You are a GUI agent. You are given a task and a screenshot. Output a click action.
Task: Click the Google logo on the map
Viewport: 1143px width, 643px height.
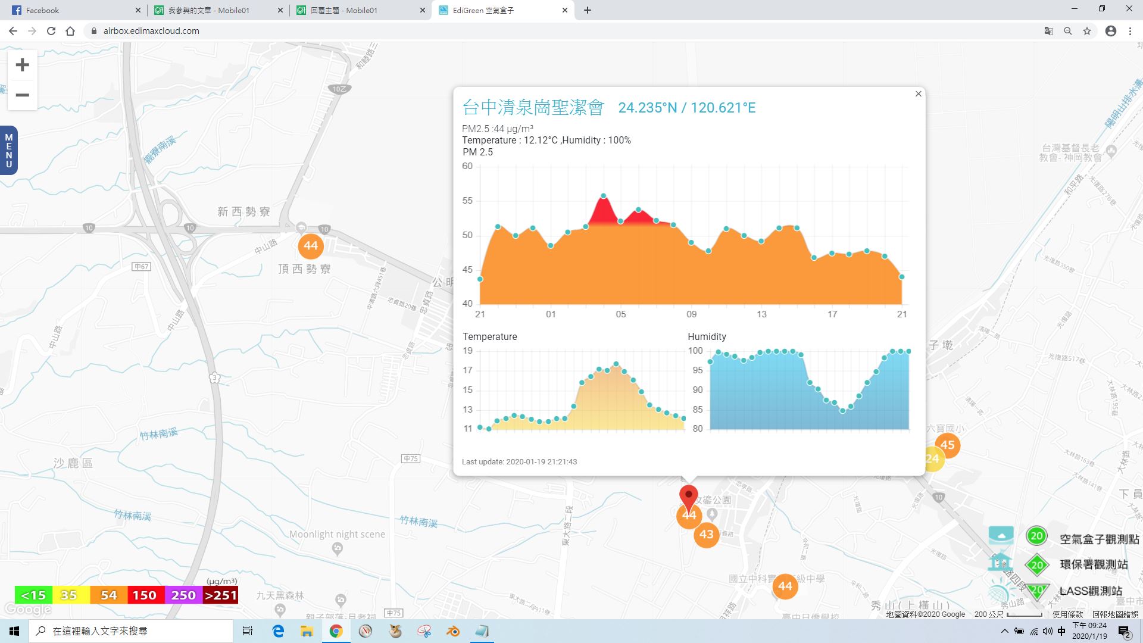tap(28, 609)
